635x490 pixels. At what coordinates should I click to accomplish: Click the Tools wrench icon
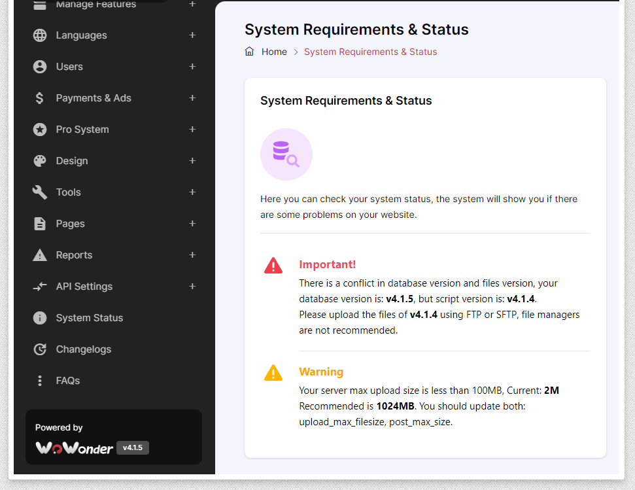click(40, 192)
